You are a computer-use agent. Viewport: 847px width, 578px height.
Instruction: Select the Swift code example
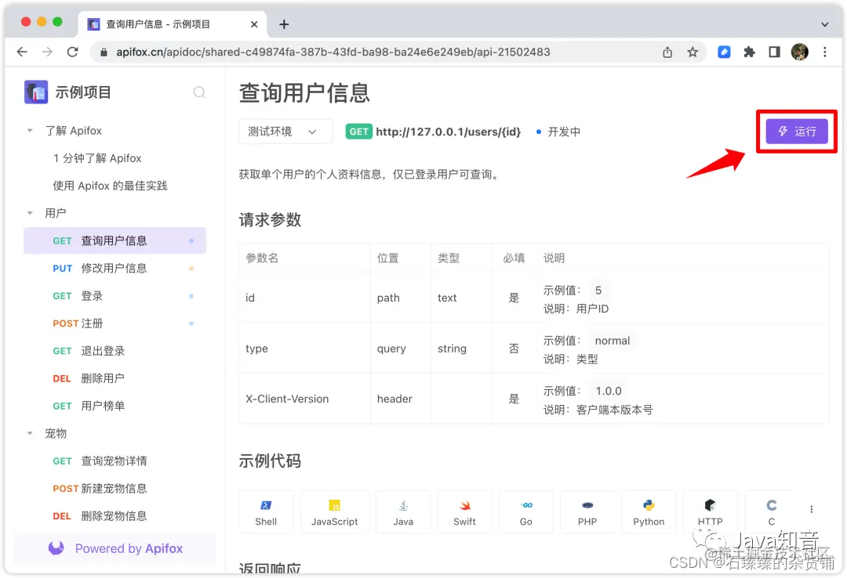[464, 511]
